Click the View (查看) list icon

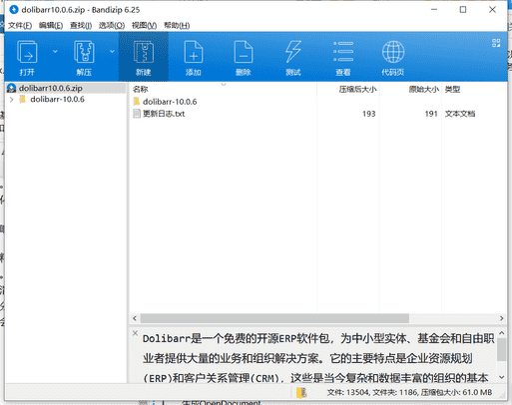tap(343, 52)
